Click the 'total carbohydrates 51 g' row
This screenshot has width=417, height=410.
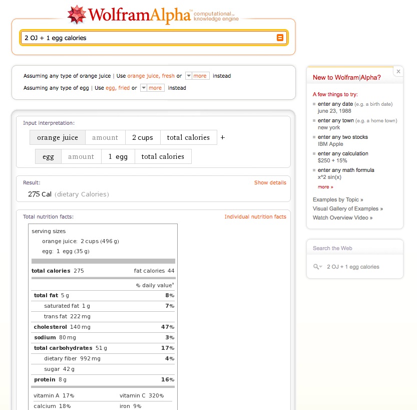coord(103,348)
